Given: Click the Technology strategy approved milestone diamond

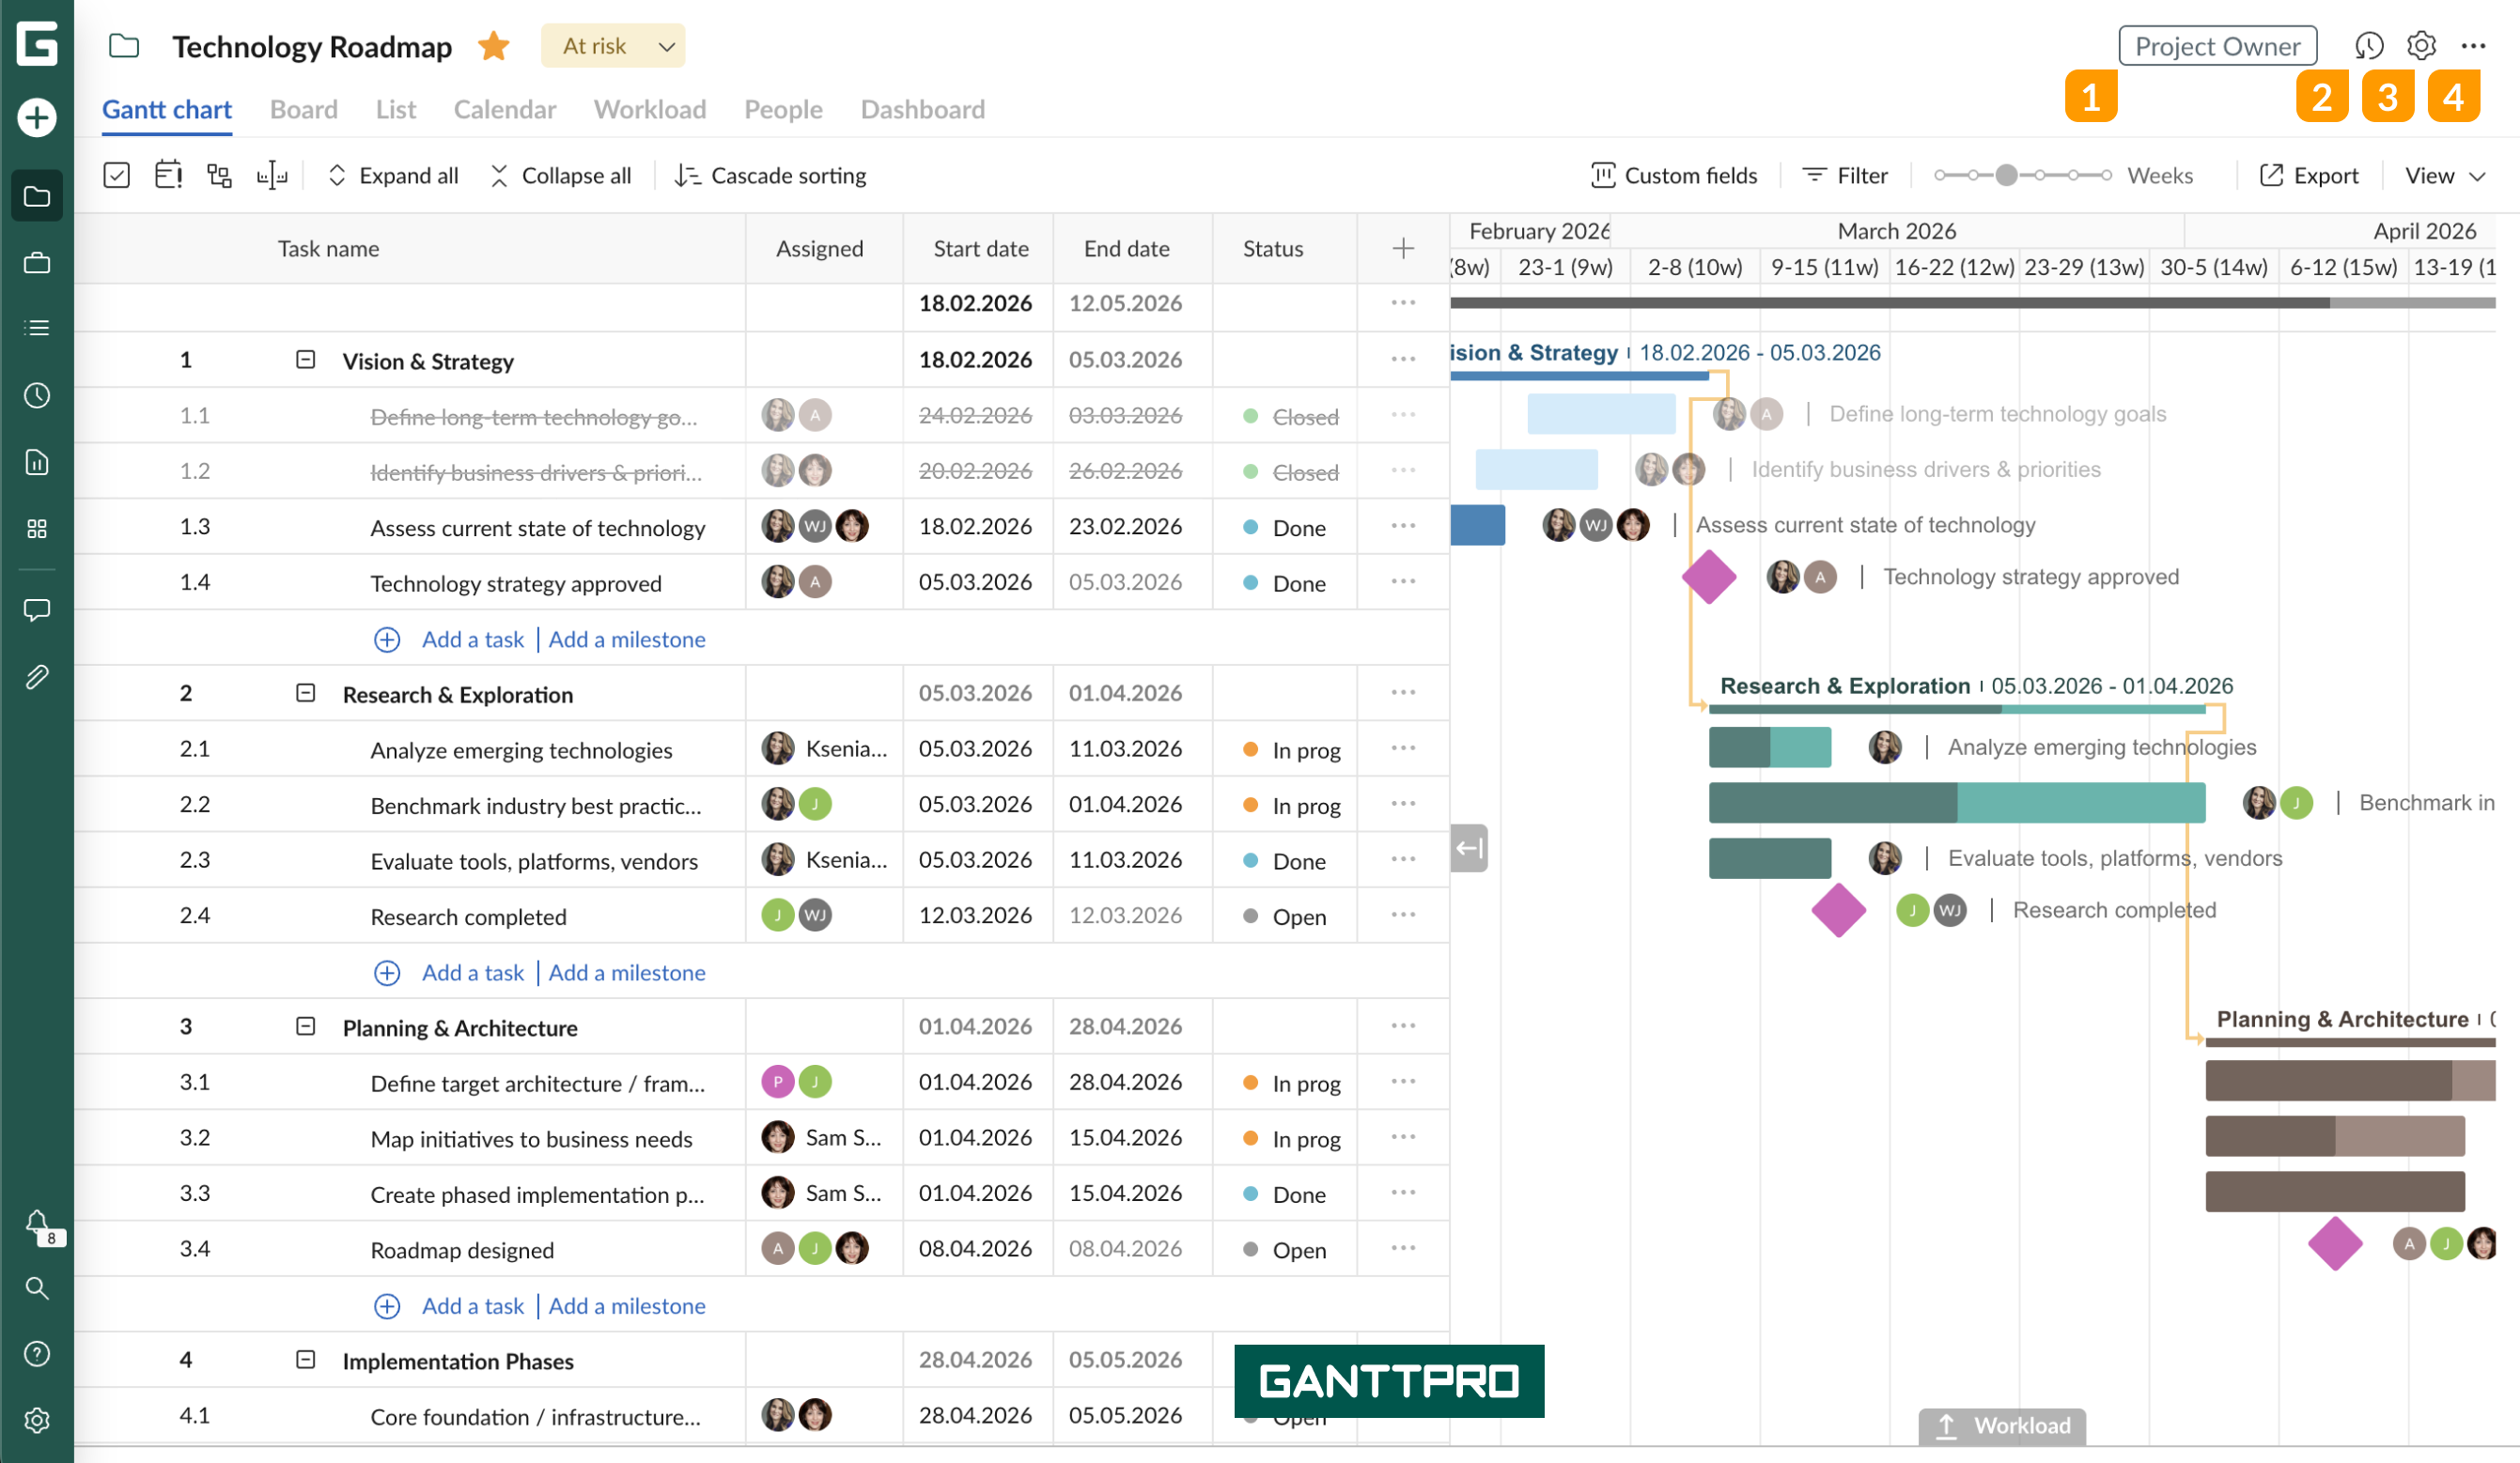Looking at the screenshot, I should pyautogui.click(x=1709, y=577).
